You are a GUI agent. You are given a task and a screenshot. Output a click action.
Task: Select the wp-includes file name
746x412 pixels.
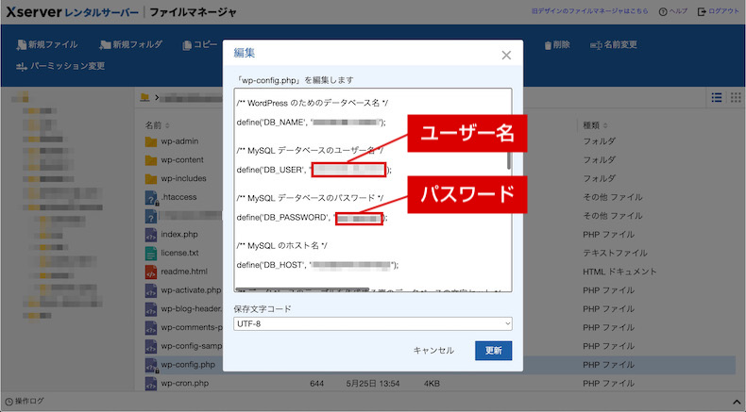183,178
